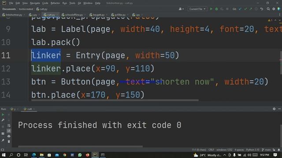The width and height of the screenshot is (282, 158).
Task: Stop the process with the toolbar stop icon
Action: (227, 9)
